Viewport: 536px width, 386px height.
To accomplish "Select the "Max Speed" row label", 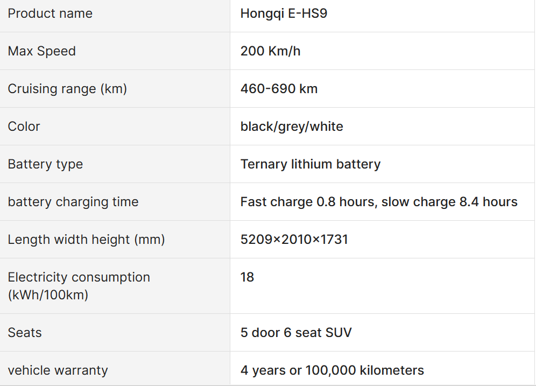I will [x=42, y=51].
